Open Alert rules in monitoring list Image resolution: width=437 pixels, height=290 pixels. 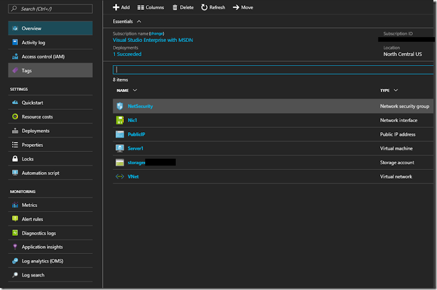pos(50,218)
